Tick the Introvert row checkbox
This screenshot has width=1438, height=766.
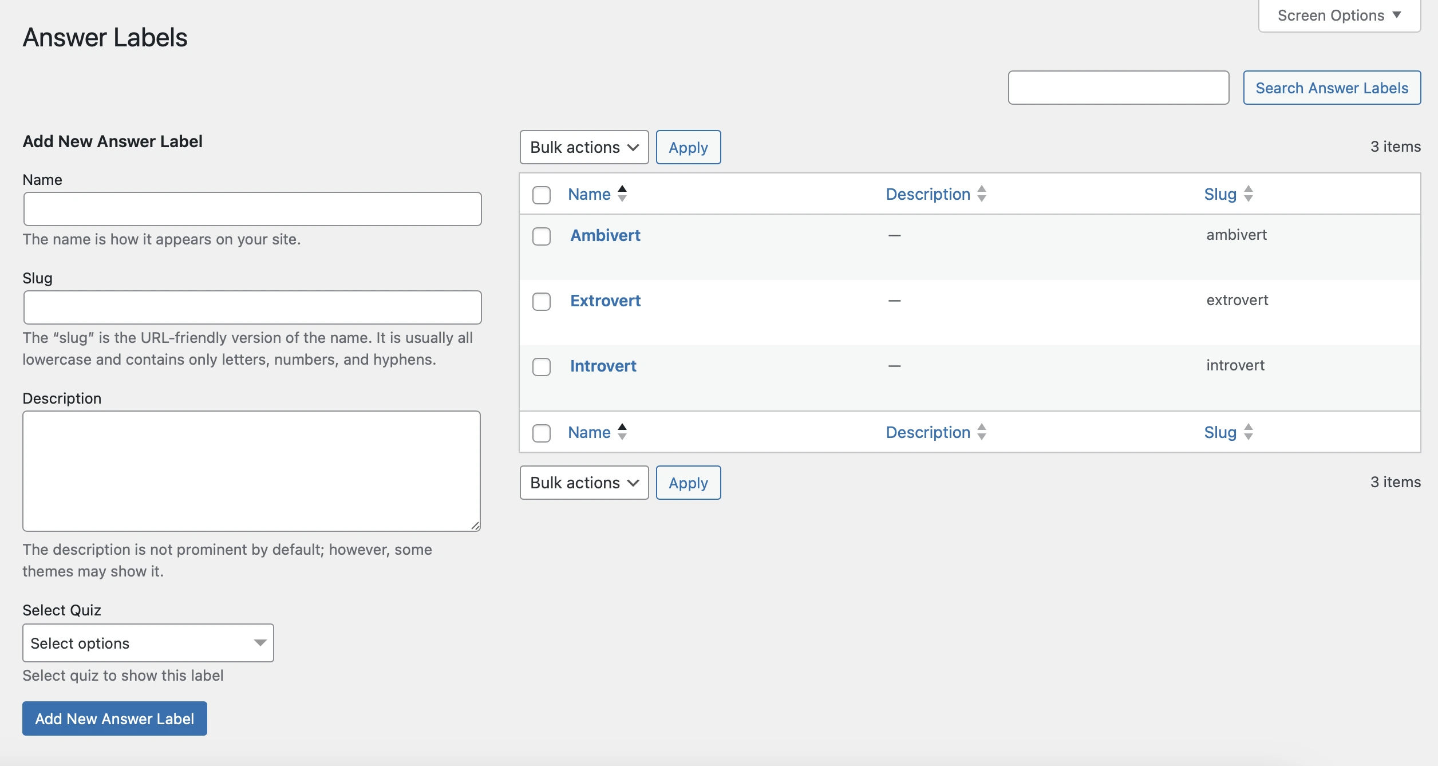point(542,367)
